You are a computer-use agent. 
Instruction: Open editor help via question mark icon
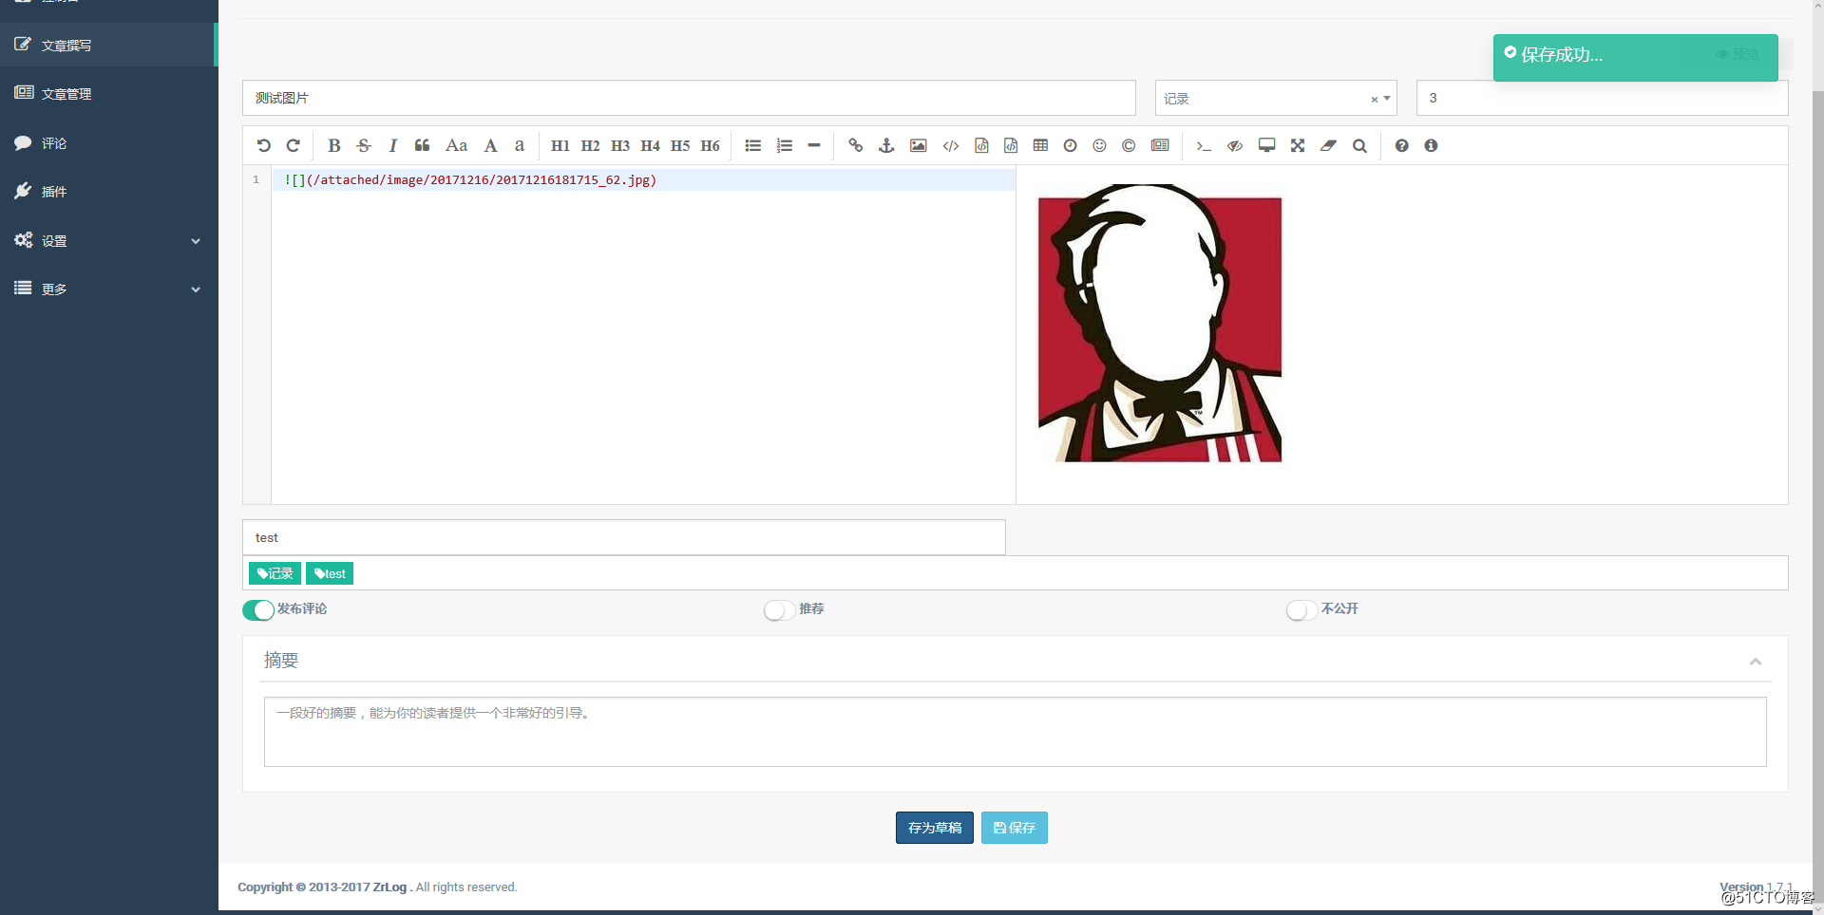[1401, 145]
